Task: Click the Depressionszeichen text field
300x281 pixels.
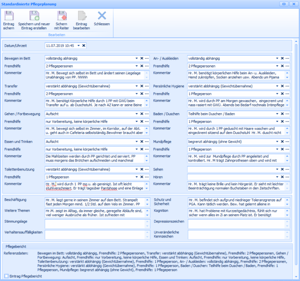Action: pyautogui.click(x=236, y=224)
